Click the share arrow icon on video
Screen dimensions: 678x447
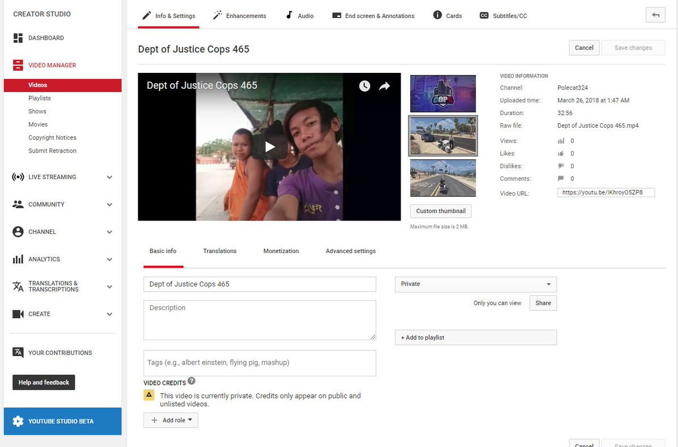coord(384,86)
